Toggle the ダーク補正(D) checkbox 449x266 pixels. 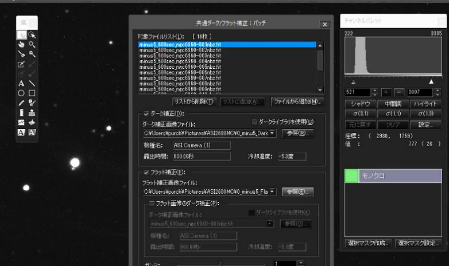point(146,114)
